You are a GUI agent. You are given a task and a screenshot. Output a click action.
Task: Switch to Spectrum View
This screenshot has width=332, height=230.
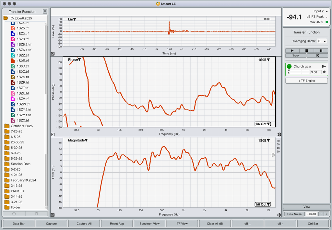tap(149, 224)
